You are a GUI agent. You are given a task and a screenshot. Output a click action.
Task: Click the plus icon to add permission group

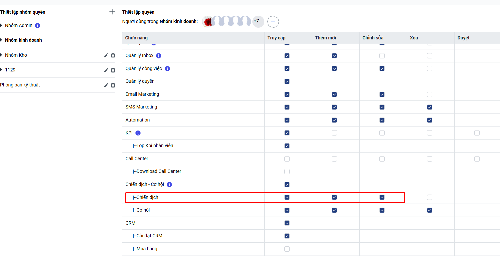(112, 12)
